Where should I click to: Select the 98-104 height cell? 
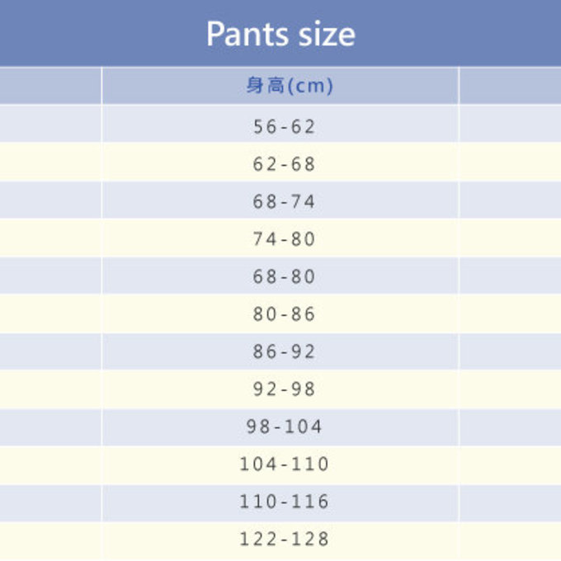284,427
